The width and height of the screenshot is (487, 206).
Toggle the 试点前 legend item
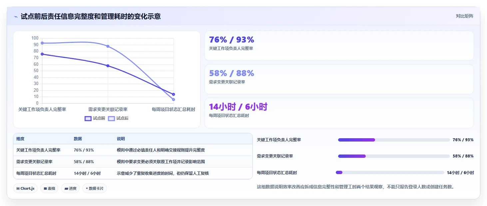pyautogui.click(x=95, y=118)
